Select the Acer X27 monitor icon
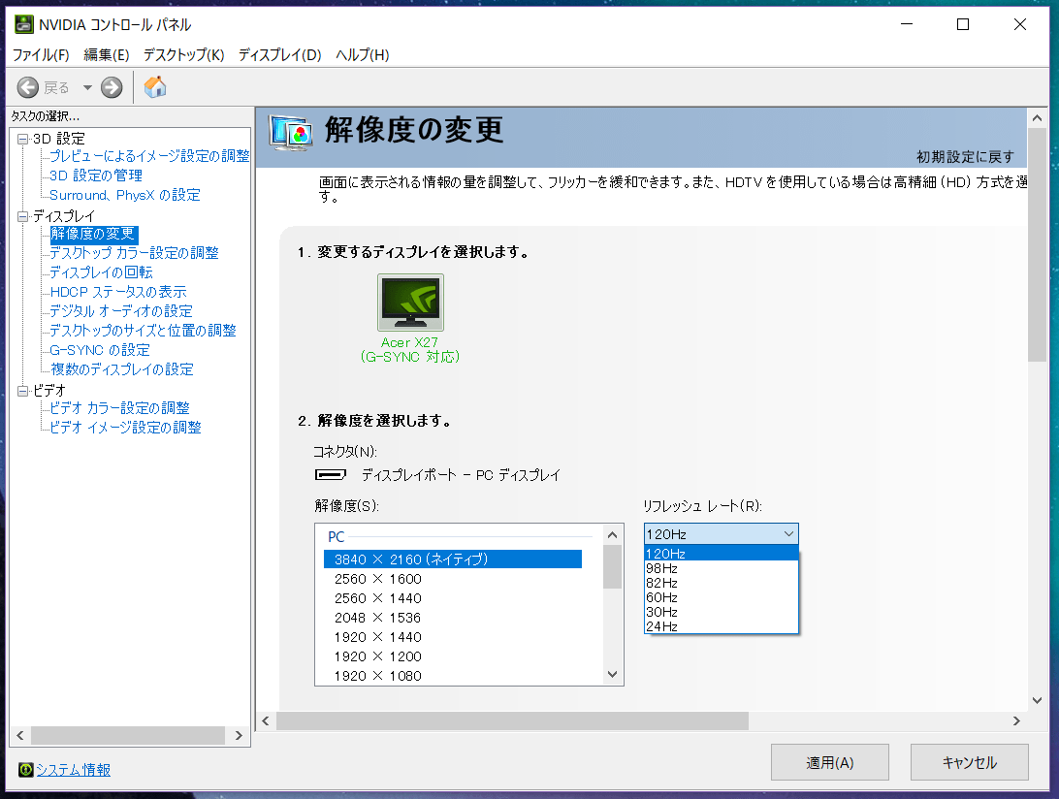This screenshot has width=1059, height=799. click(410, 303)
